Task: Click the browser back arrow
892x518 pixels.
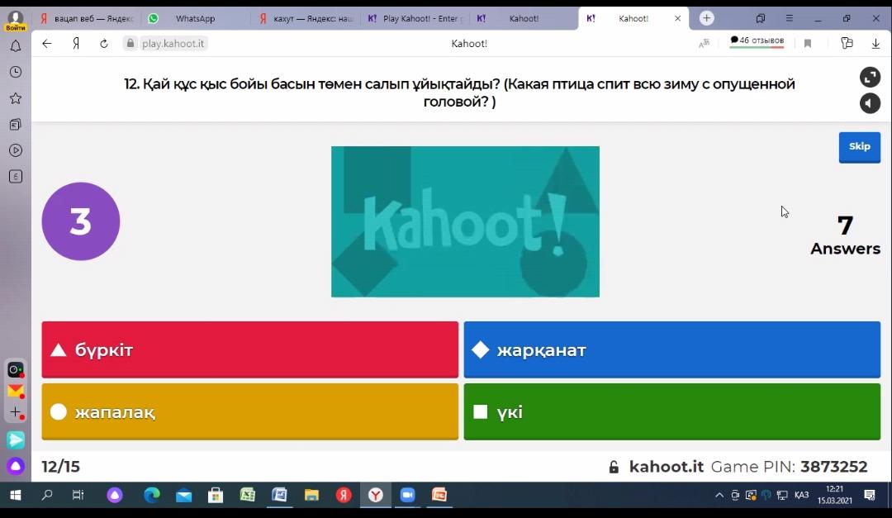Action: 47,44
